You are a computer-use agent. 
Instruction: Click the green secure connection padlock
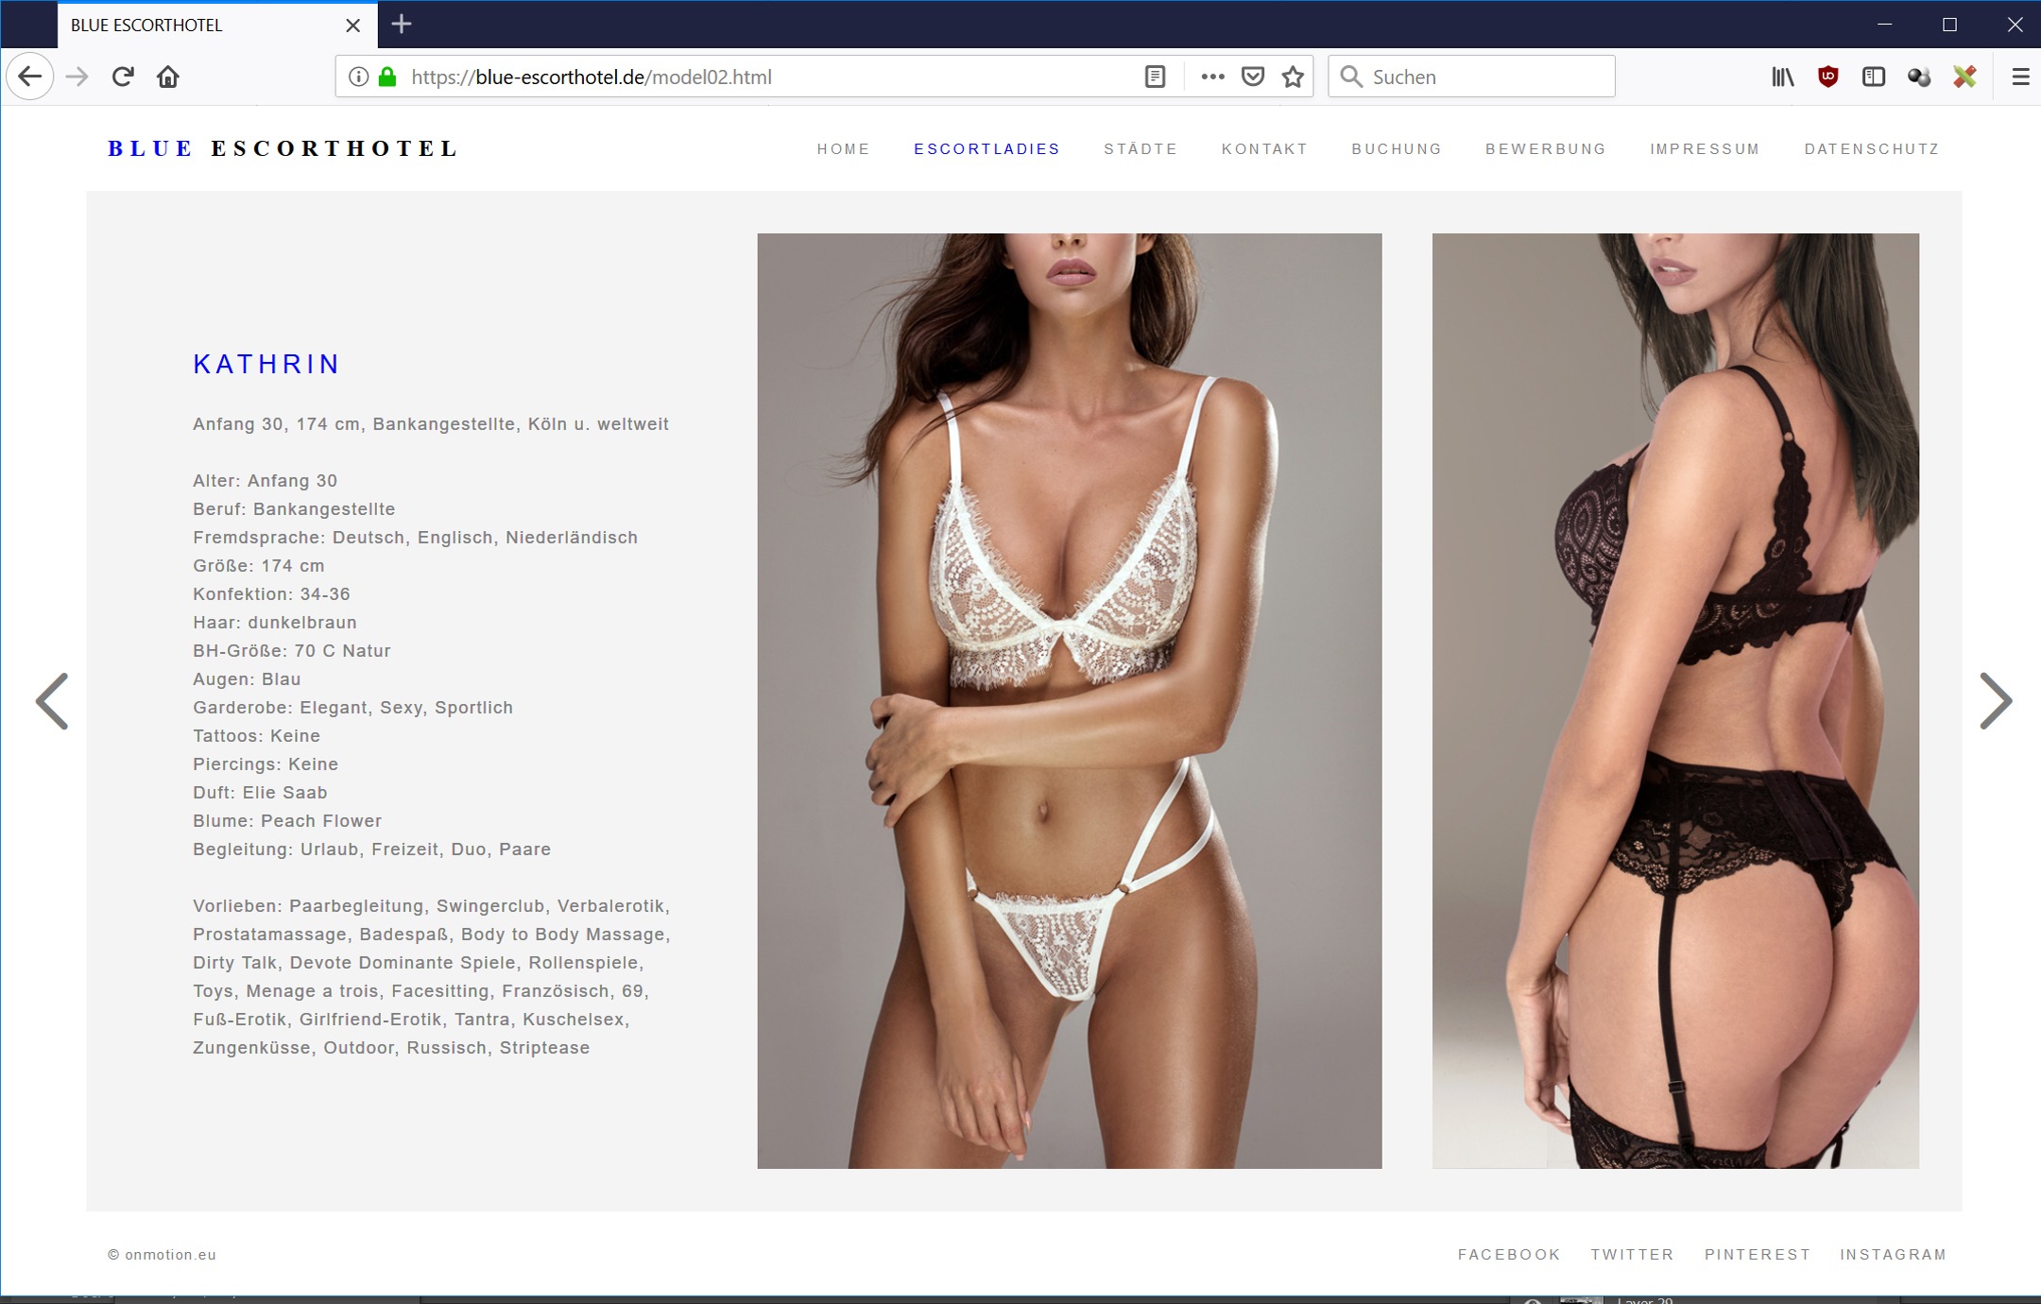point(387,77)
